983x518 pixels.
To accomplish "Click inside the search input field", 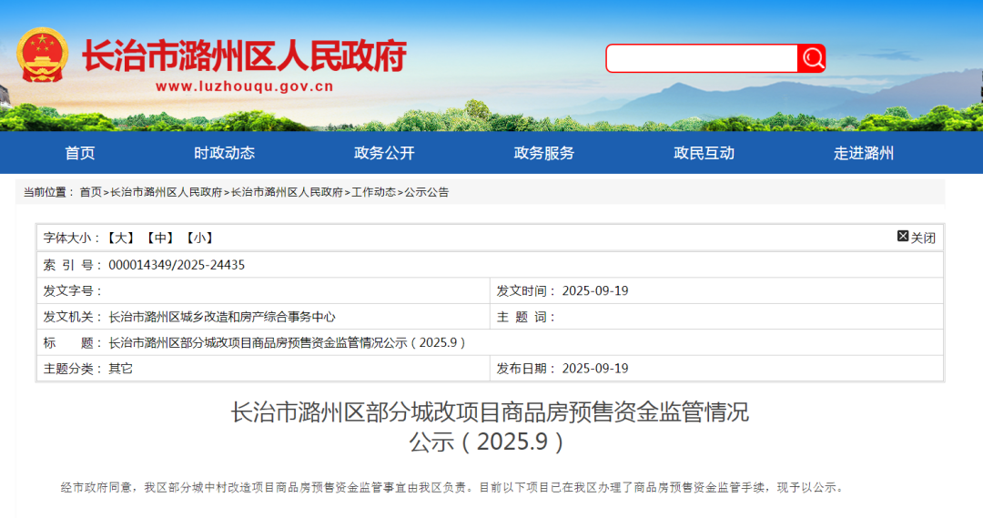I will click(702, 58).
